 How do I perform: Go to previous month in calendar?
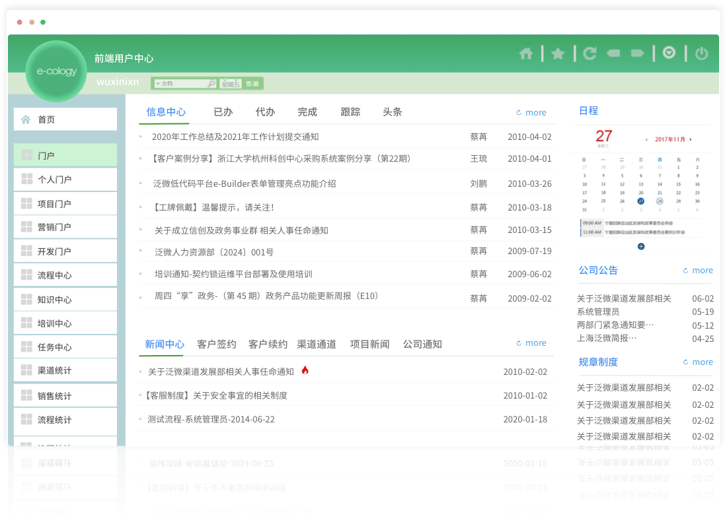coord(646,140)
